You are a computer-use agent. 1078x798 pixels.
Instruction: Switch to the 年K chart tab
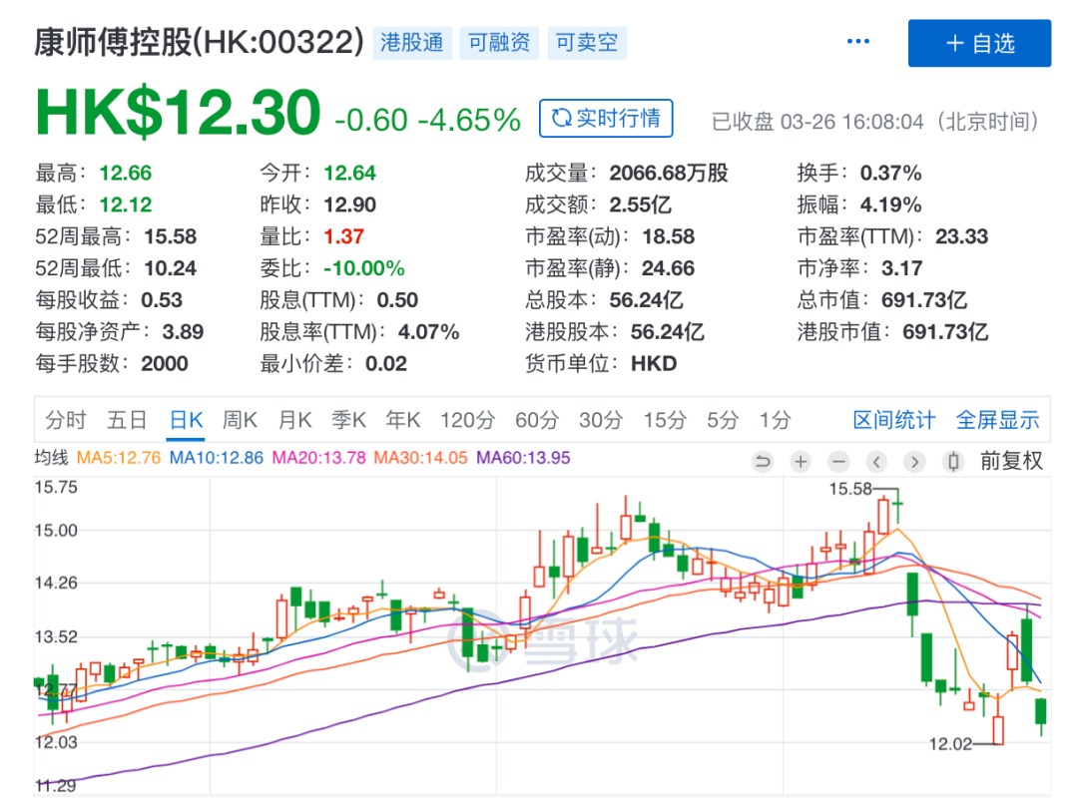pos(403,420)
